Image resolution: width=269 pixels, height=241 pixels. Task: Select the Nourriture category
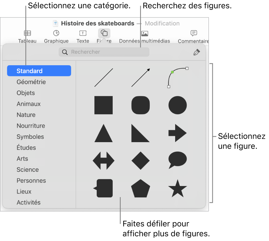point(31,126)
